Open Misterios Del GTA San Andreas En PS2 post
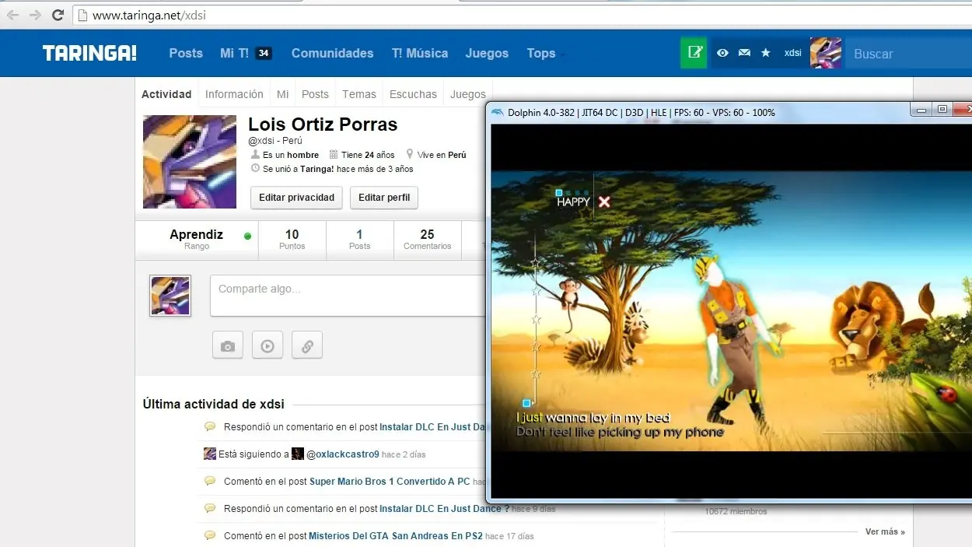 tap(396, 536)
